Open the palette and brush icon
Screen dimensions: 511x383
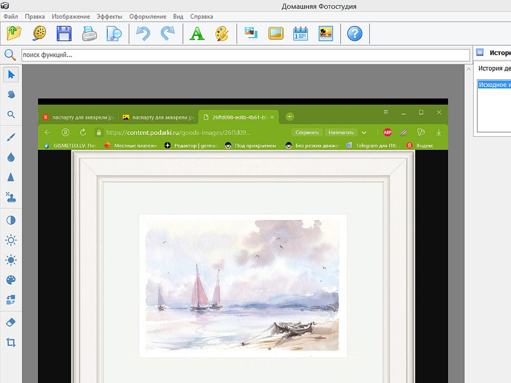[222, 33]
